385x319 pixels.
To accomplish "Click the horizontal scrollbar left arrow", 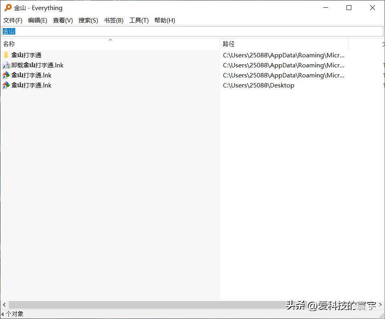I will point(4,305).
